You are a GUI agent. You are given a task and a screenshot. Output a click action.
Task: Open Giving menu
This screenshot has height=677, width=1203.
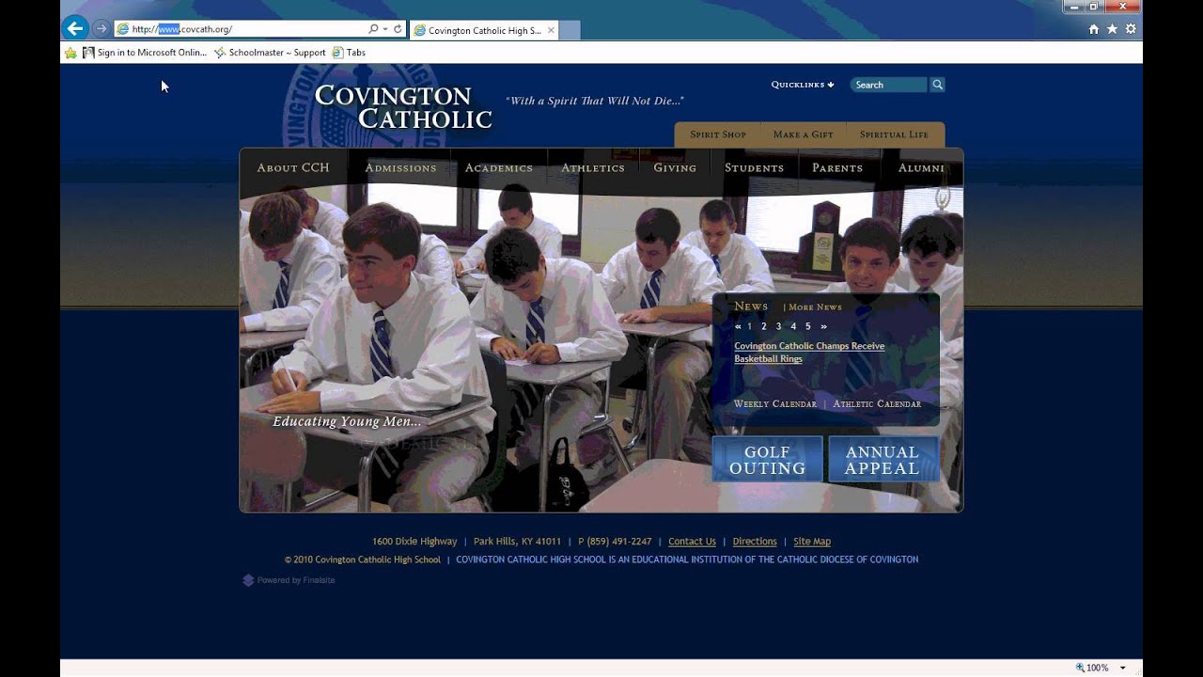coord(675,167)
